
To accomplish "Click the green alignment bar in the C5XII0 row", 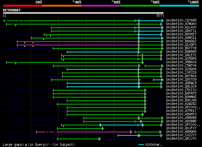I will [x=100, y=90].
